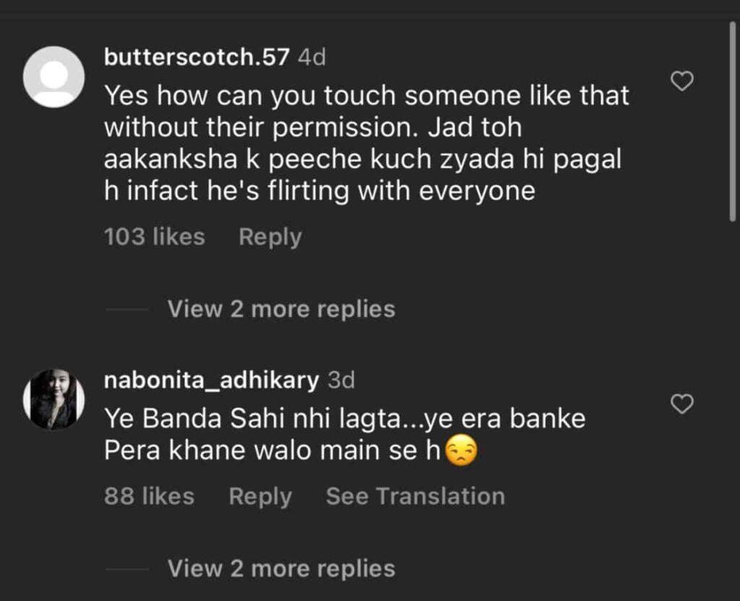Expand 2 more replies under nabonita_adhikary's comment
This screenshot has width=740, height=601.
(x=281, y=568)
